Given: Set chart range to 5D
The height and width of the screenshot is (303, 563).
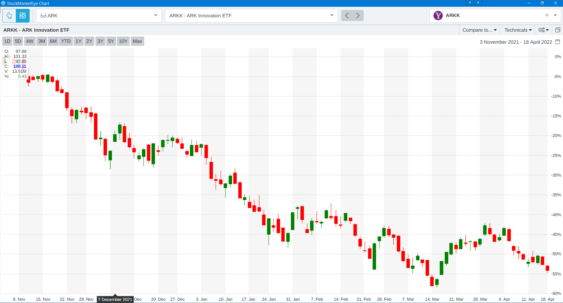Looking at the screenshot, I should pyautogui.click(x=18, y=41).
